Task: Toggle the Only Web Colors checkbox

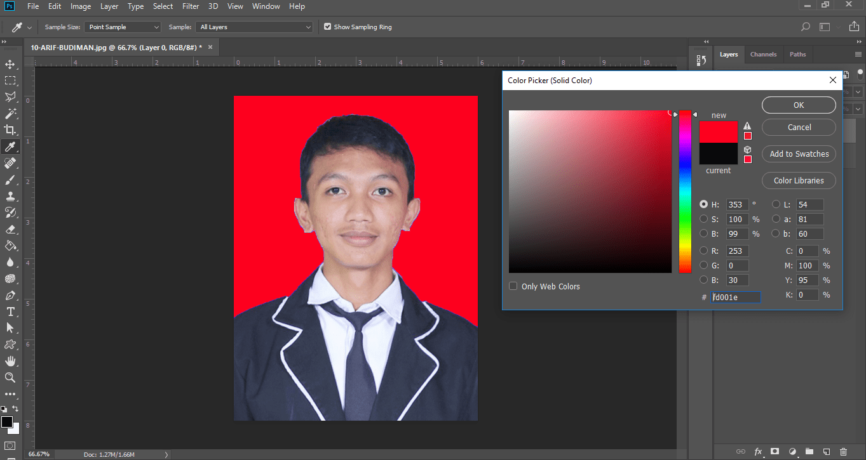Action: [x=513, y=286]
